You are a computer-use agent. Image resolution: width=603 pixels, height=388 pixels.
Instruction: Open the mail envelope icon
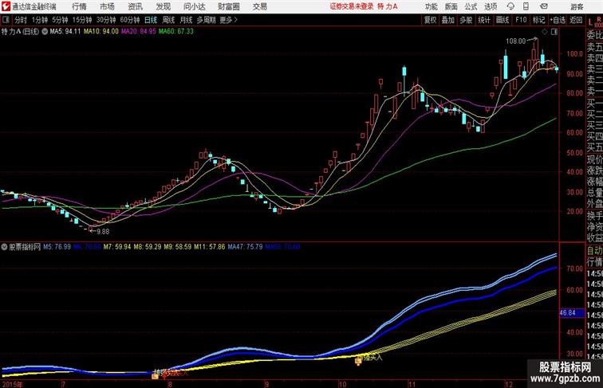tap(544, 6)
